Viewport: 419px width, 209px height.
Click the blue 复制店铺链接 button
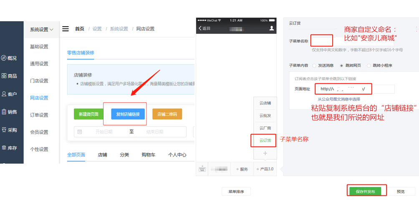128,114
